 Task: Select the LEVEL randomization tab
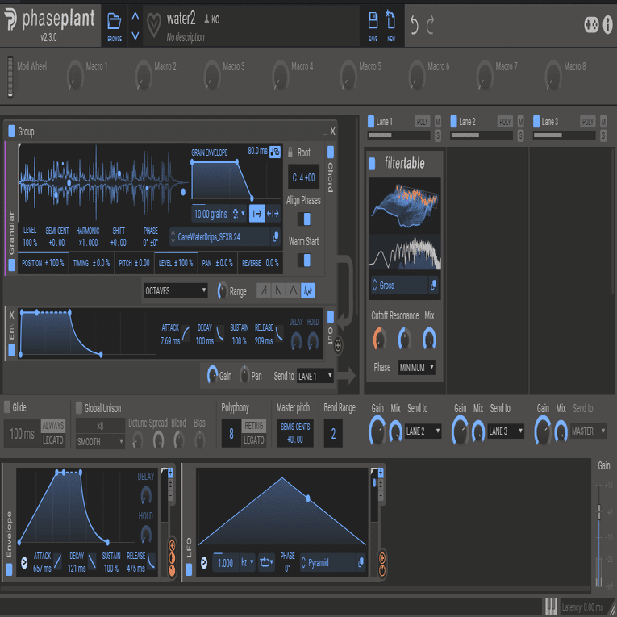176,263
